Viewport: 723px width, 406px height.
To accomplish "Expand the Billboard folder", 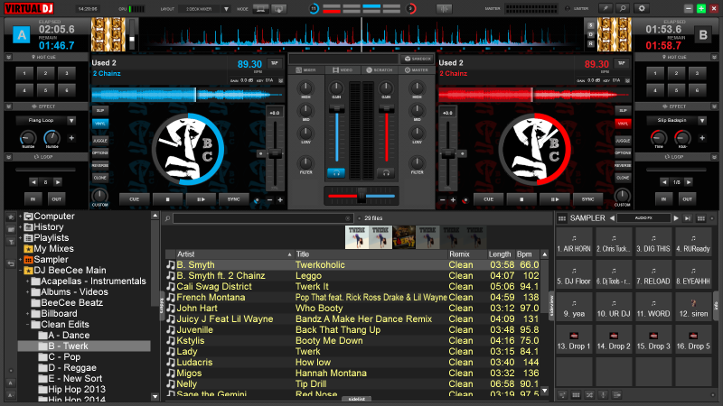I will [x=28, y=314].
